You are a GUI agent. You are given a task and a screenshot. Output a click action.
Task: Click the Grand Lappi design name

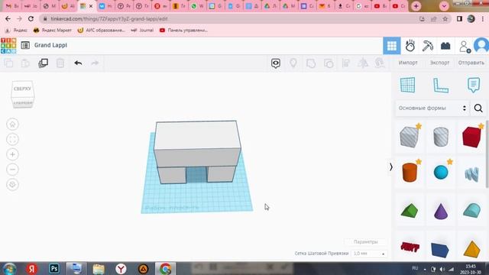(50, 45)
